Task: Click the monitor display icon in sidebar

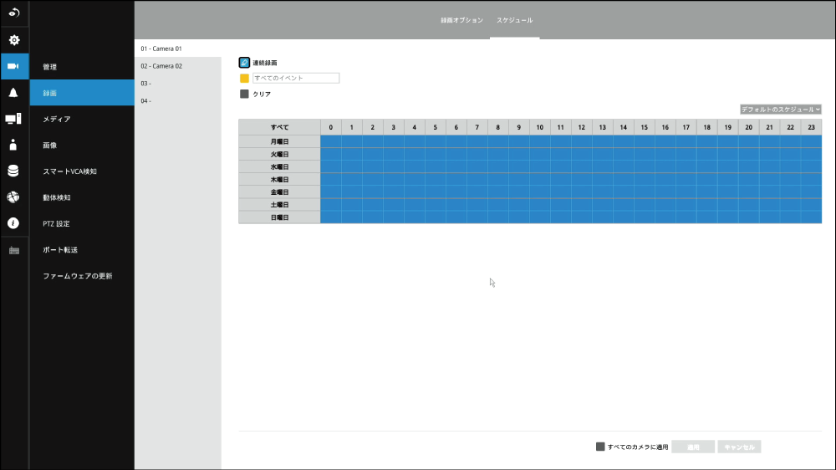Action: (x=13, y=119)
